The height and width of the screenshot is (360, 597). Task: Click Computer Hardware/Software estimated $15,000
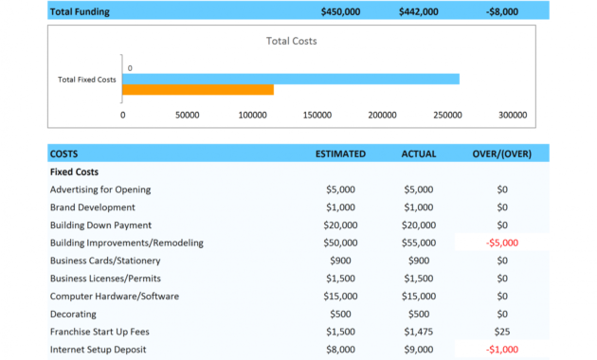340,297
